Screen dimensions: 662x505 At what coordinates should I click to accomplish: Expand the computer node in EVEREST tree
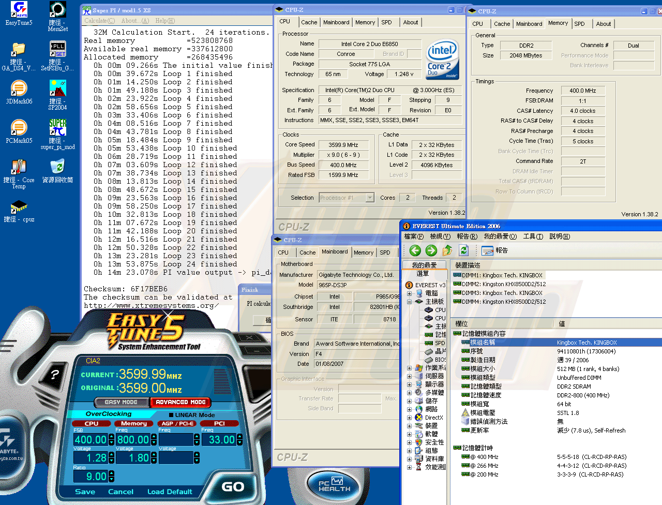click(409, 293)
